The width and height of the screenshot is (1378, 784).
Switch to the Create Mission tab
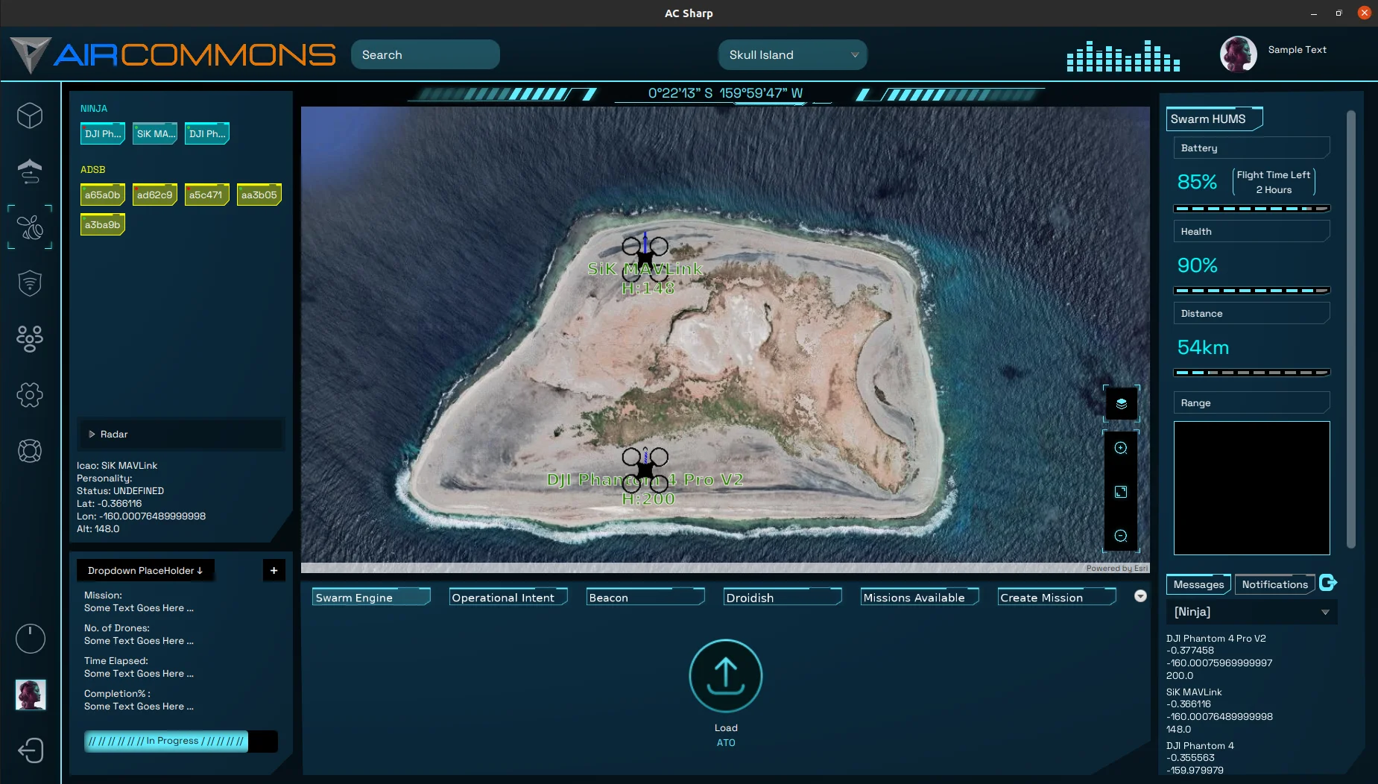(x=1057, y=597)
